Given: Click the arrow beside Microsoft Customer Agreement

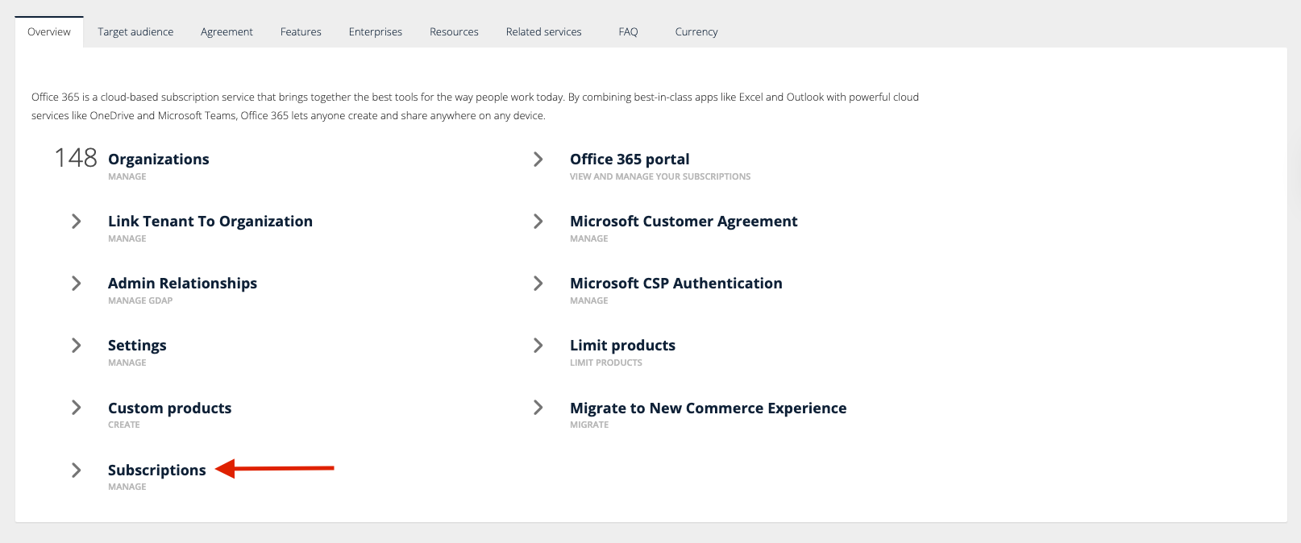Looking at the screenshot, I should (538, 222).
